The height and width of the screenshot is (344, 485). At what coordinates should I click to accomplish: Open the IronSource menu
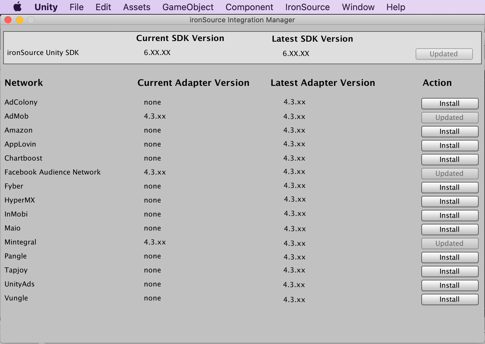point(307,7)
